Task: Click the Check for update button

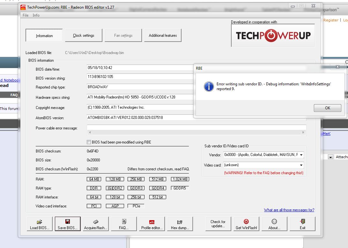Action: [x=218, y=224]
